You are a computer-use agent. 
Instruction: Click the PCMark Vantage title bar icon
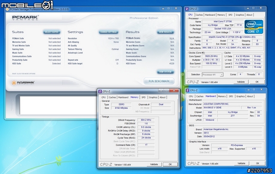tap(7, 9)
